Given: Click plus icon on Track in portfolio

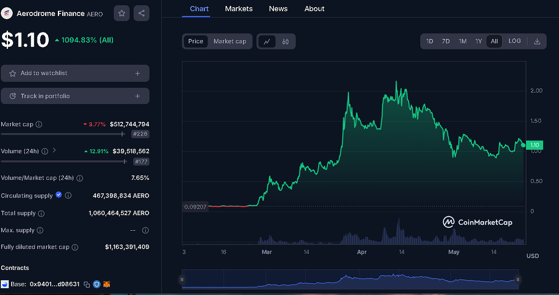Looking at the screenshot, I should (x=137, y=96).
